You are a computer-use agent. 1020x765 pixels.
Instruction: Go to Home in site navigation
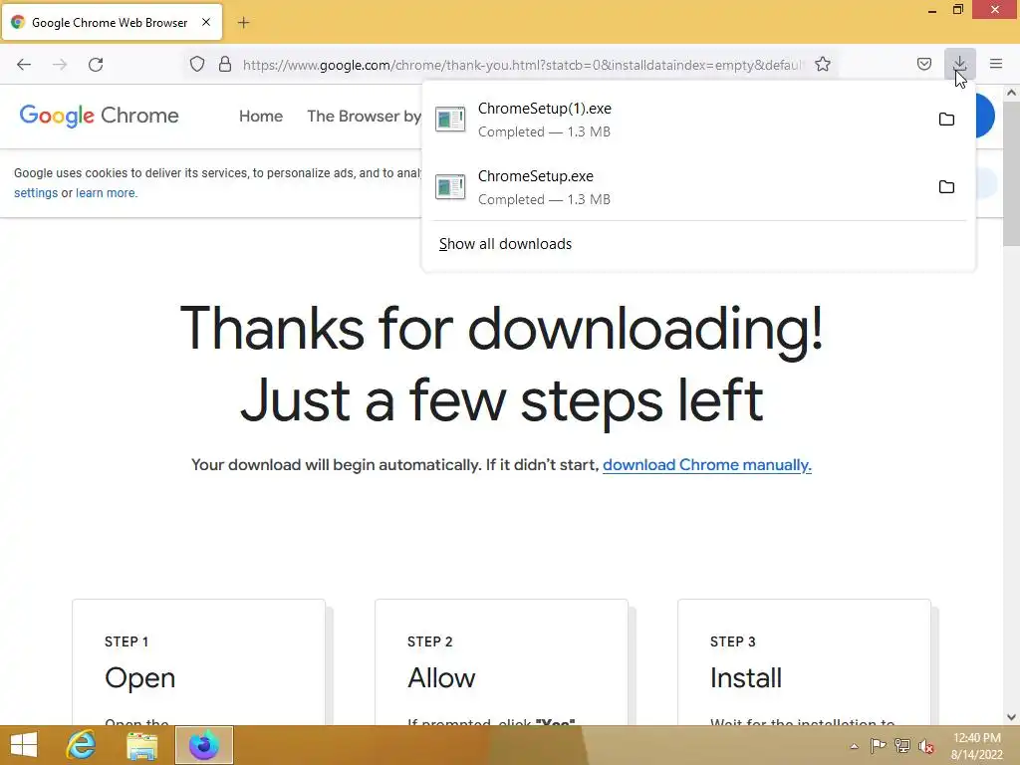[x=261, y=117]
